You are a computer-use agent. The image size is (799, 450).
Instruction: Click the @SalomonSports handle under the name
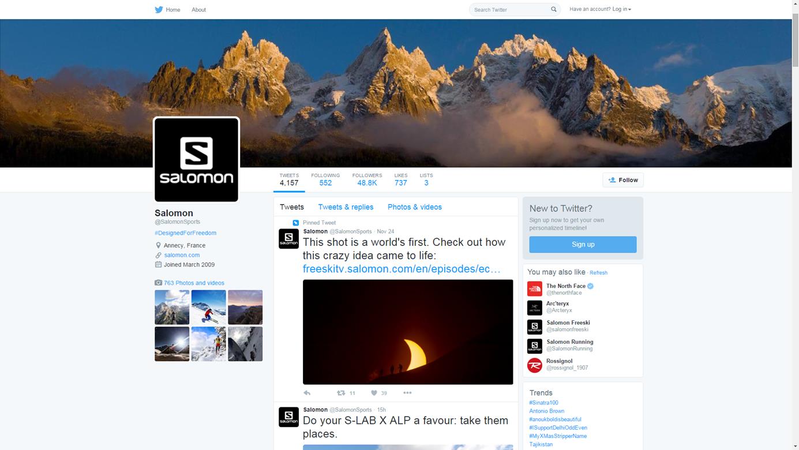coord(178,222)
